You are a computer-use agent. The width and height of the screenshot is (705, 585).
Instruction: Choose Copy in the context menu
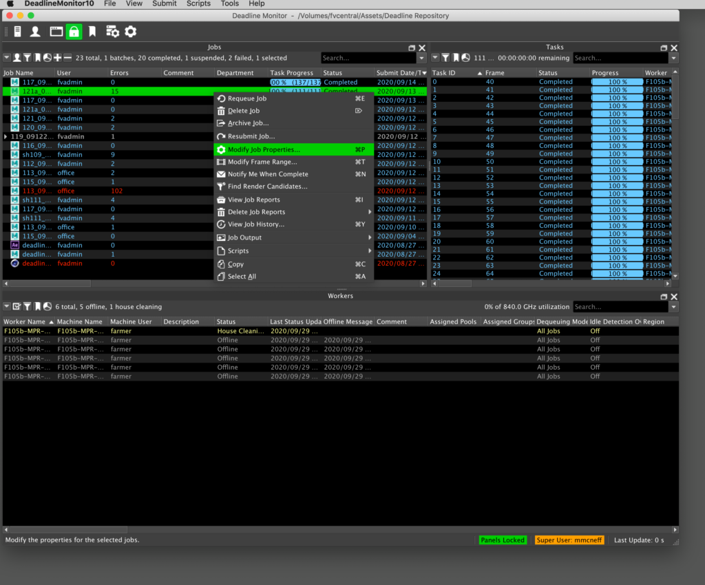(x=294, y=264)
